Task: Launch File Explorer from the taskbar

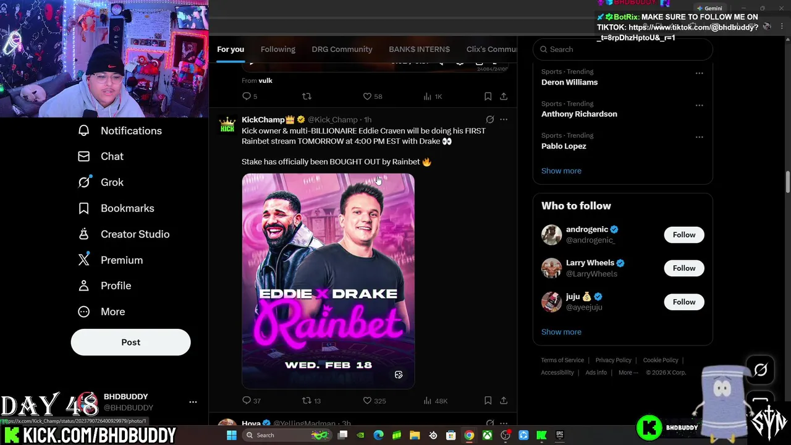Action: click(415, 435)
